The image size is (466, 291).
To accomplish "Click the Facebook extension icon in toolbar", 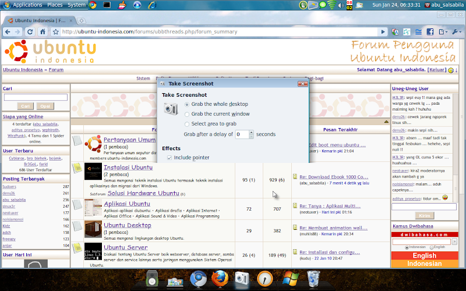I will (x=430, y=32).
